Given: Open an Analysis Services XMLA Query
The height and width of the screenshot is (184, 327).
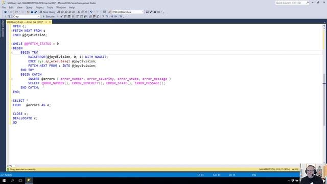Looking at the screenshot, I should (70, 12).
